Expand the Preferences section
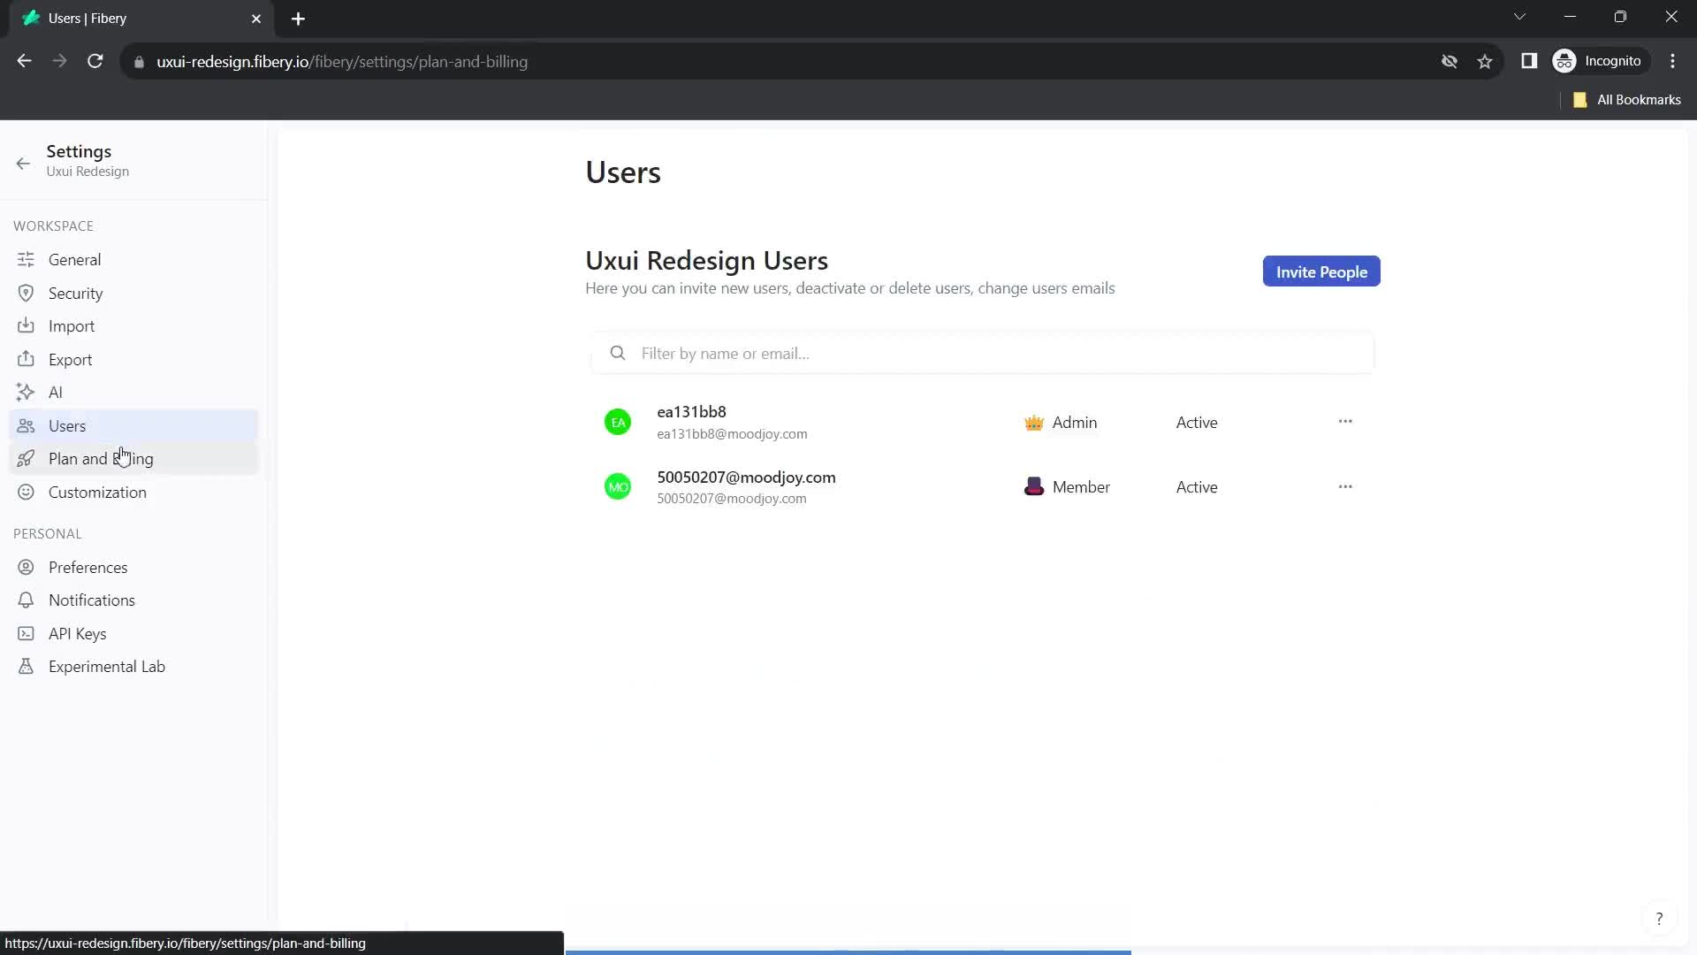 click(88, 567)
